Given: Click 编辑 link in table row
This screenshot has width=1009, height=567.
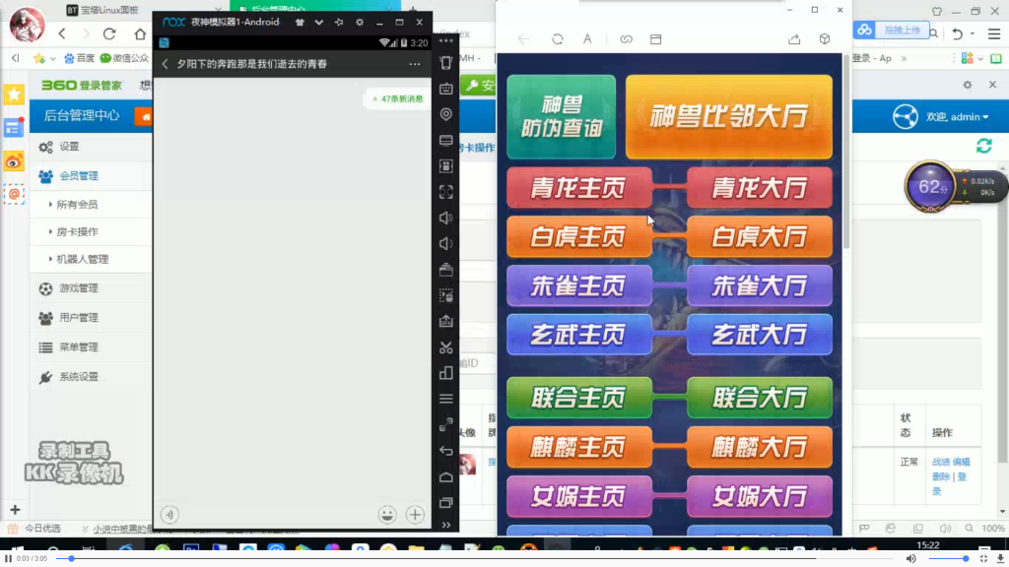Looking at the screenshot, I should (x=962, y=462).
